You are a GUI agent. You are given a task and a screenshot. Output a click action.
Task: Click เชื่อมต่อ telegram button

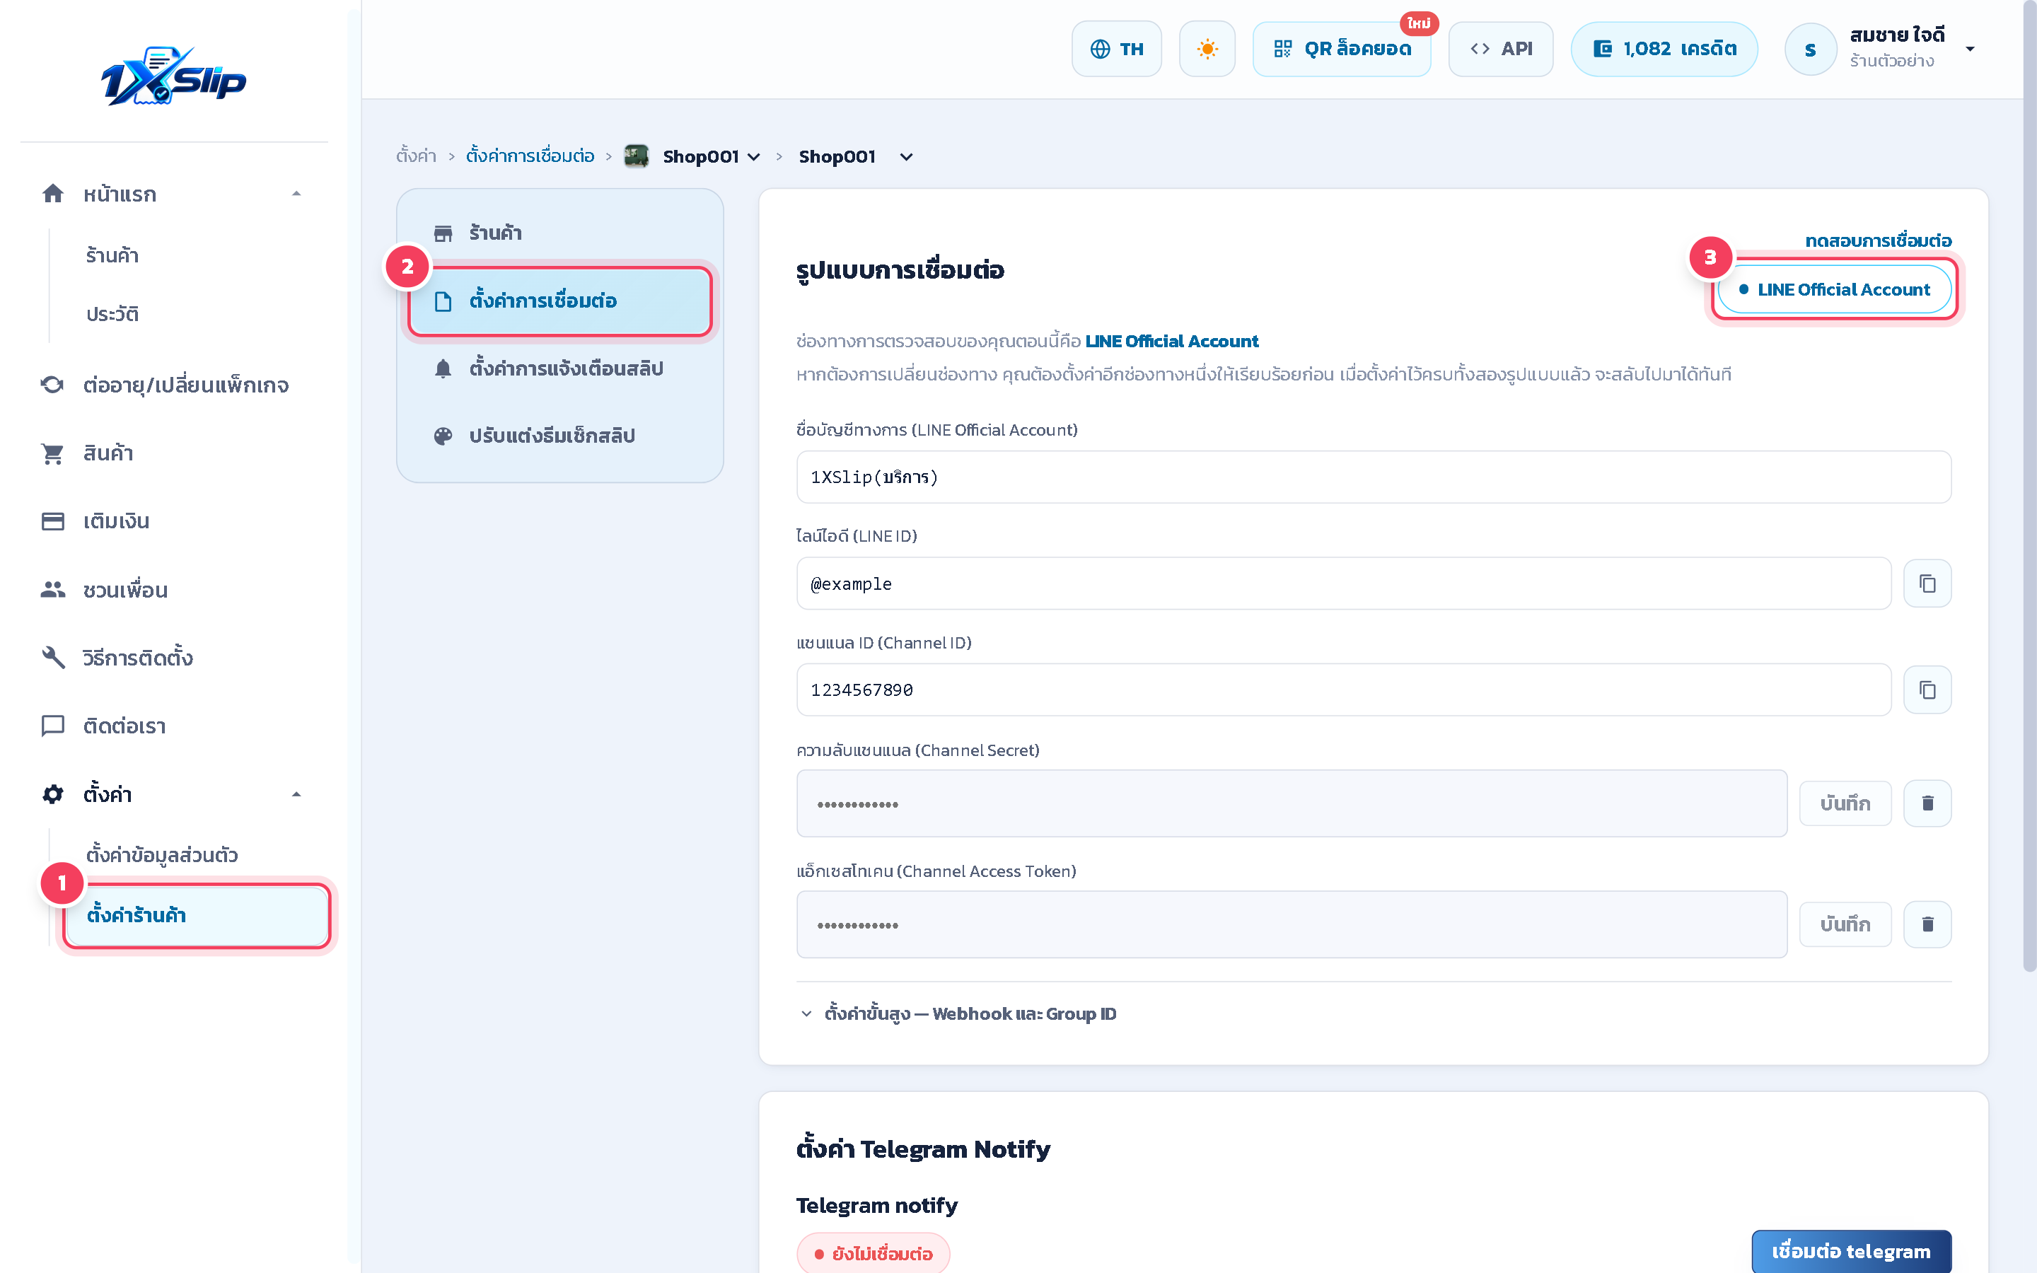1851,1251
